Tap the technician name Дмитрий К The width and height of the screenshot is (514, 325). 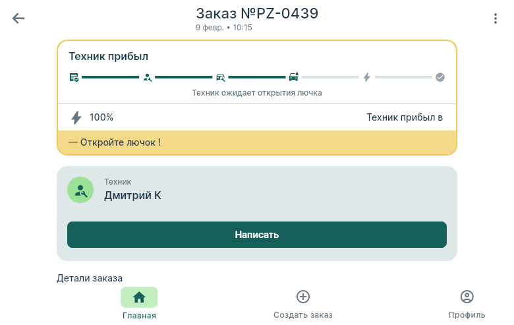132,195
